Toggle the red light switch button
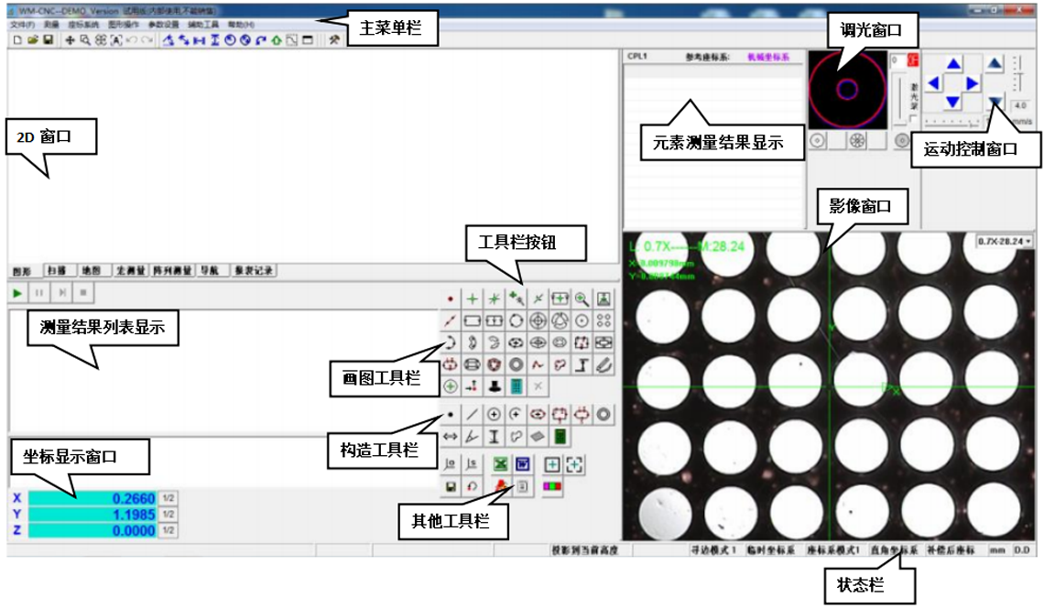Viewport: 1044px width, 608px height. point(913,60)
